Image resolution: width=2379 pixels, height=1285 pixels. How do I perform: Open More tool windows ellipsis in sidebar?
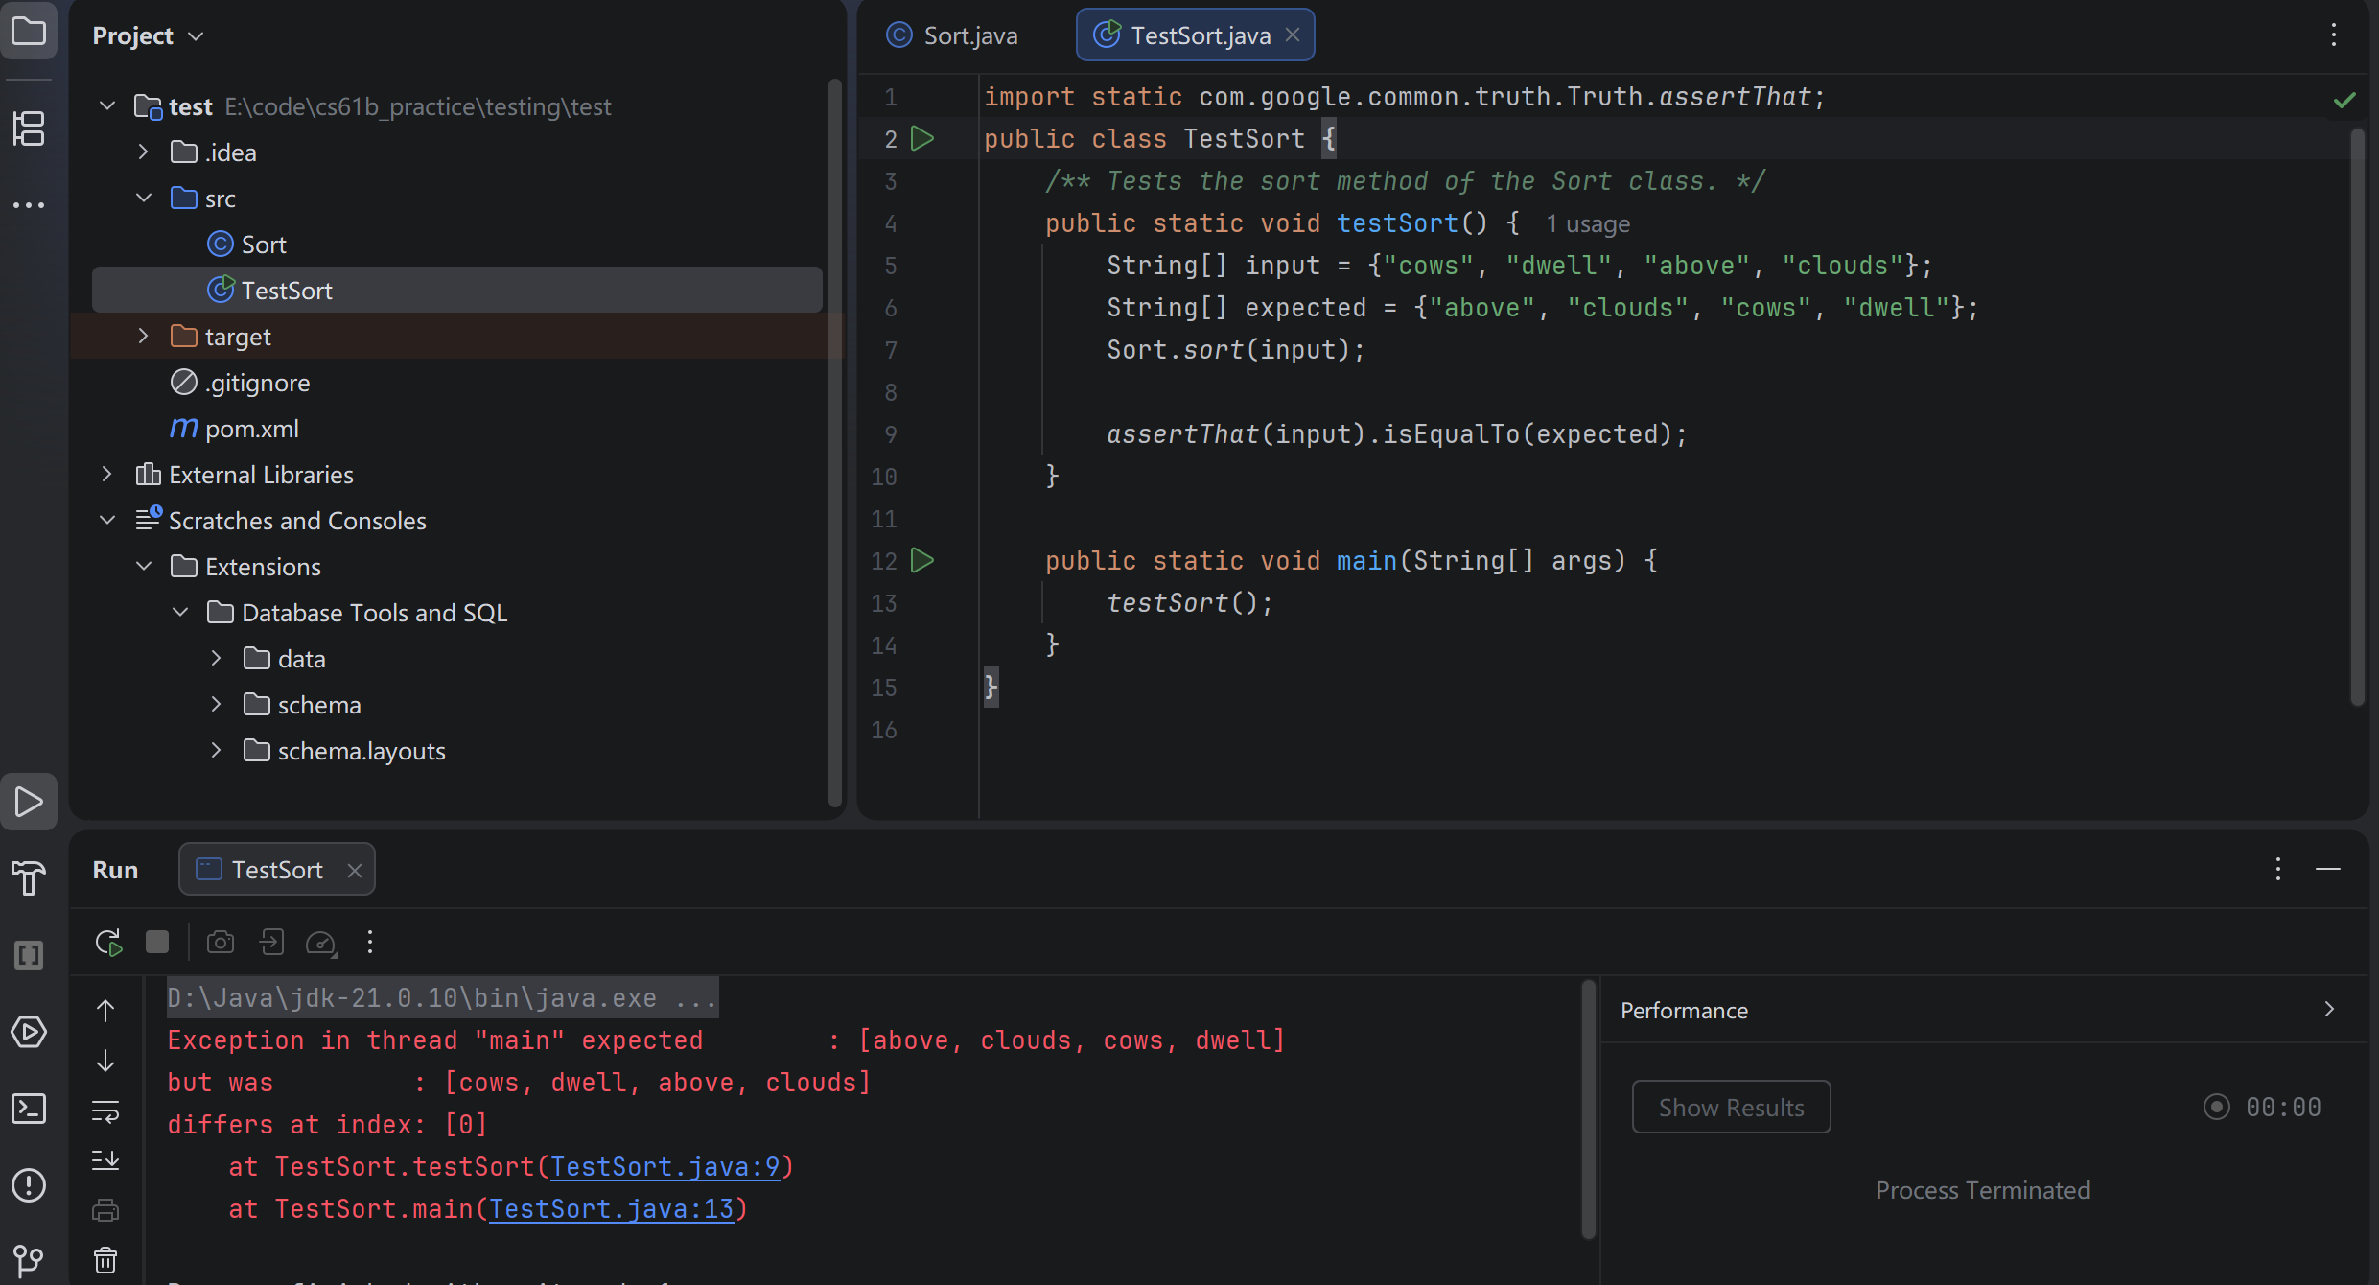(x=29, y=204)
